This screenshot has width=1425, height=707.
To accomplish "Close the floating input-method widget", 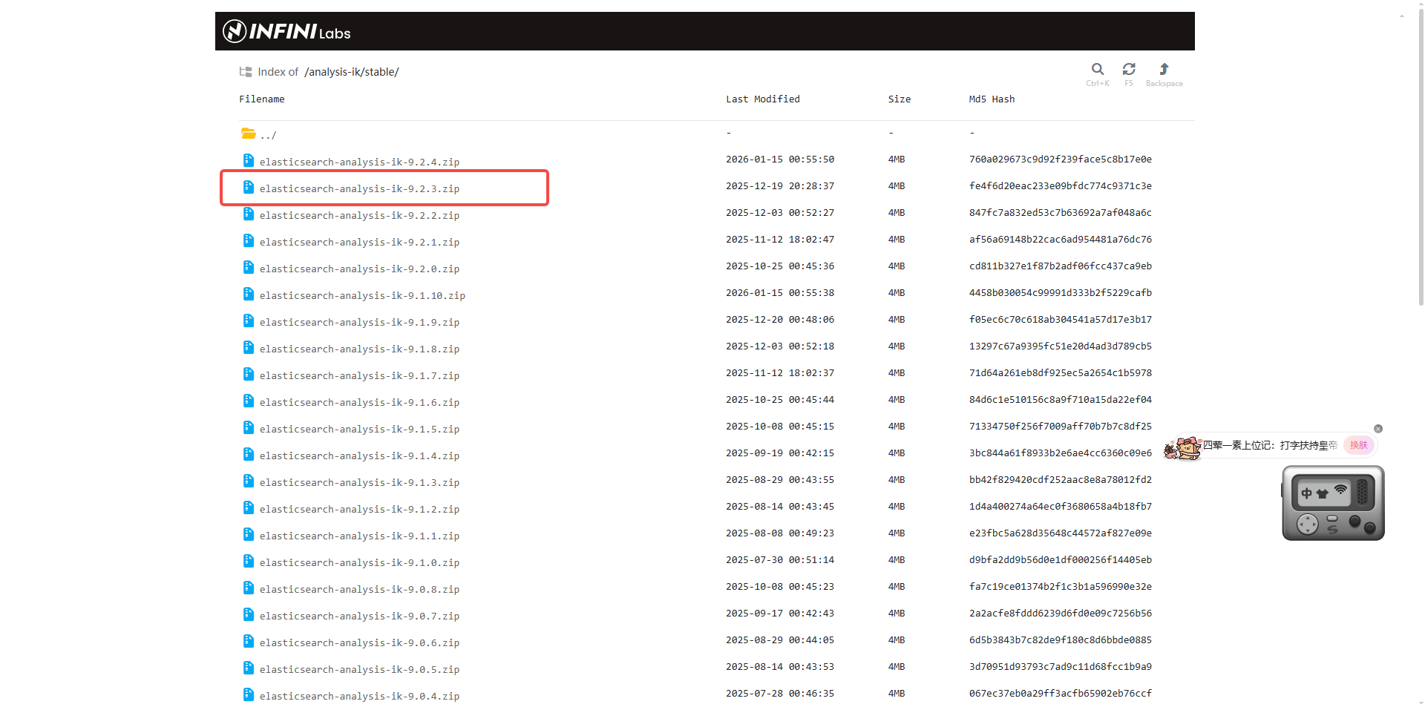I will (1378, 429).
